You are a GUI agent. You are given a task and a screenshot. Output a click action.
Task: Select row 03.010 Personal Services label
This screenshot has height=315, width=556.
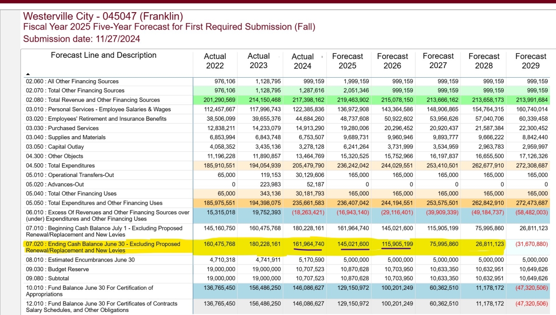[98, 109]
